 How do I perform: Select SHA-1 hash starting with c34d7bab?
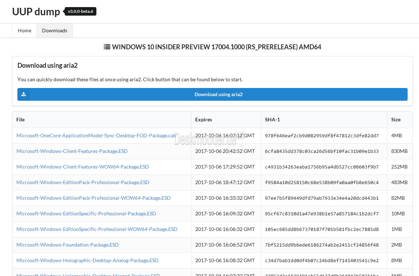tap(322, 260)
